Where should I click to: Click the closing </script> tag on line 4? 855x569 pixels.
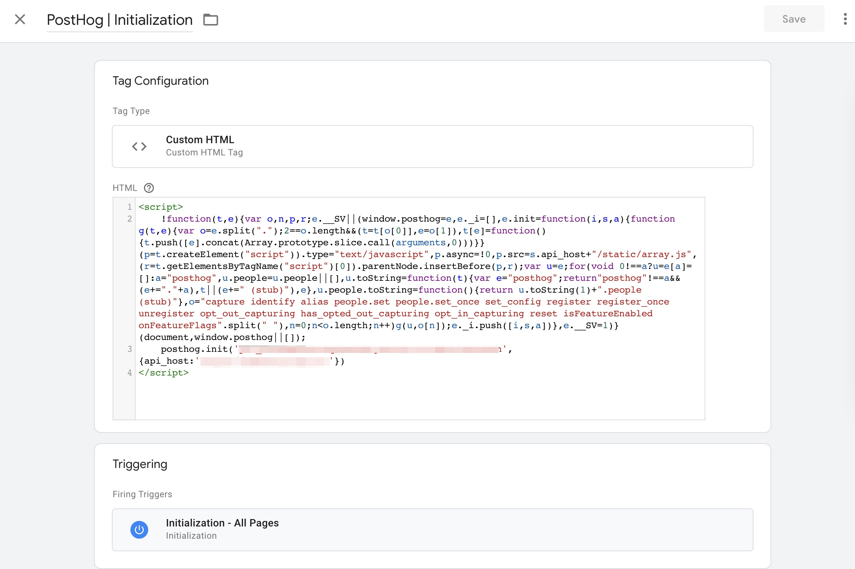(x=163, y=373)
